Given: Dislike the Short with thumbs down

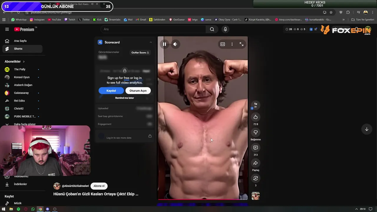Looking at the screenshot, I should pyautogui.click(x=256, y=132).
